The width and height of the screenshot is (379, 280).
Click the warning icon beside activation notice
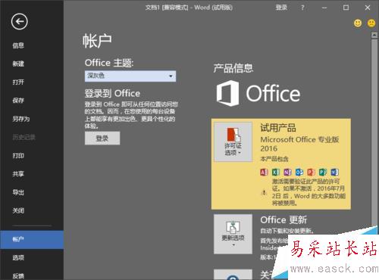tap(264, 192)
